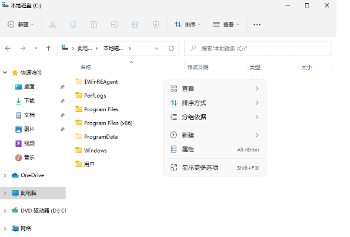Image resolution: width=350 pixels, height=237 pixels.
Task: Go back with the left arrow
Action: (8, 48)
